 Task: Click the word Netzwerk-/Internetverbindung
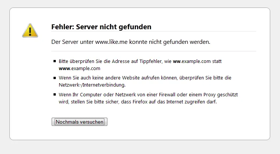[x=92, y=85]
